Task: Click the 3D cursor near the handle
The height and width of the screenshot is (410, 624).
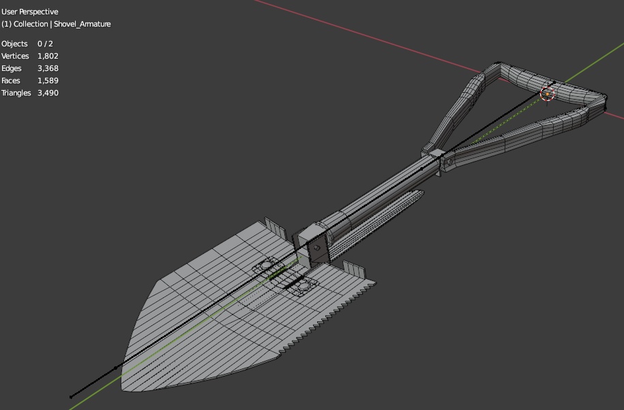Action: coord(548,95)
